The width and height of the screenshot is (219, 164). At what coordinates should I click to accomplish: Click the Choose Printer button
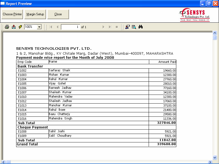12,14
